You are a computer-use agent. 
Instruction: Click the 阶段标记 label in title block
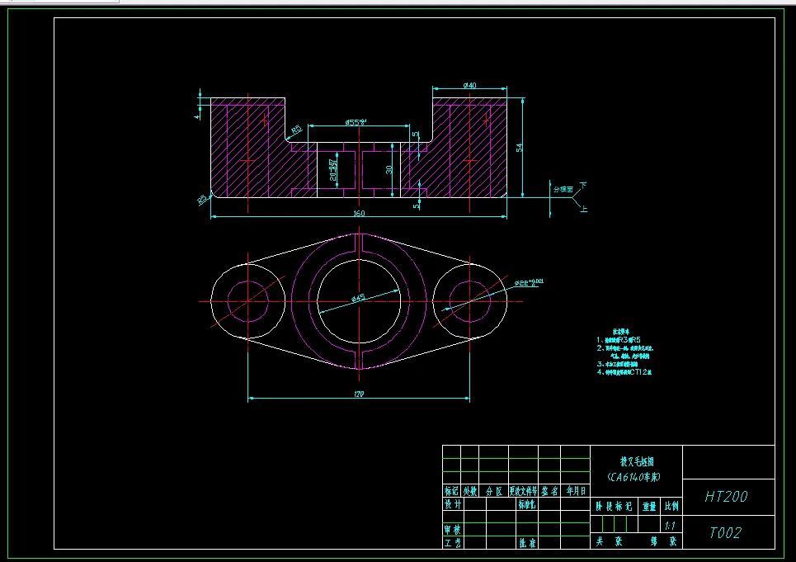click(x=615, y=506)
